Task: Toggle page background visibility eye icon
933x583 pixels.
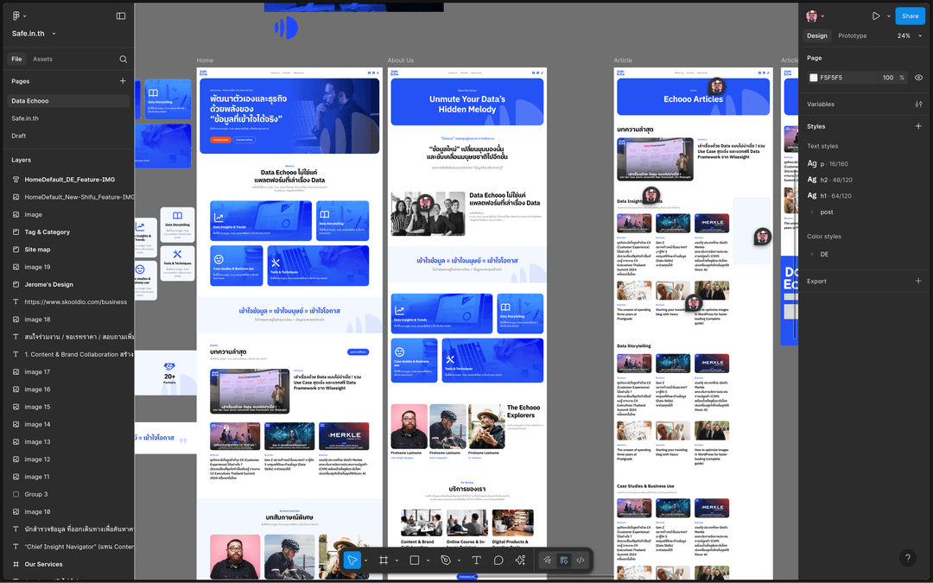Action: click(x=918, y=78)
